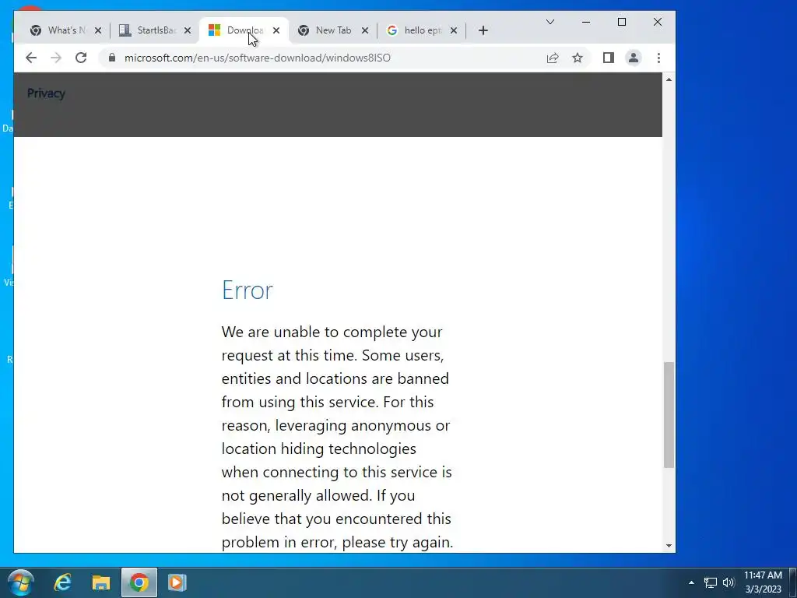This screenshot has width=797, height=598.
Task: Close the Chrome window
Action: [657, 22]
